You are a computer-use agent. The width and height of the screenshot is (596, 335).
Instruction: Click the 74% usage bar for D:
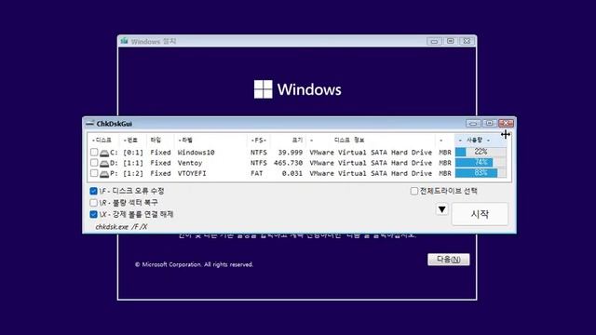tap(481, 163)
